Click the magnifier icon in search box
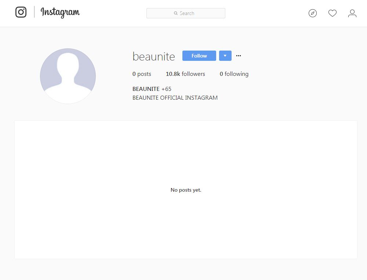This screenshot has width=367, height=280. coord(176,13)
